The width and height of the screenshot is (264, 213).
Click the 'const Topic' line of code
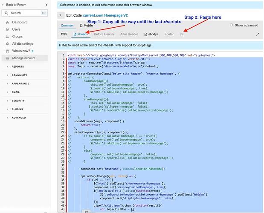click(113, 66)
